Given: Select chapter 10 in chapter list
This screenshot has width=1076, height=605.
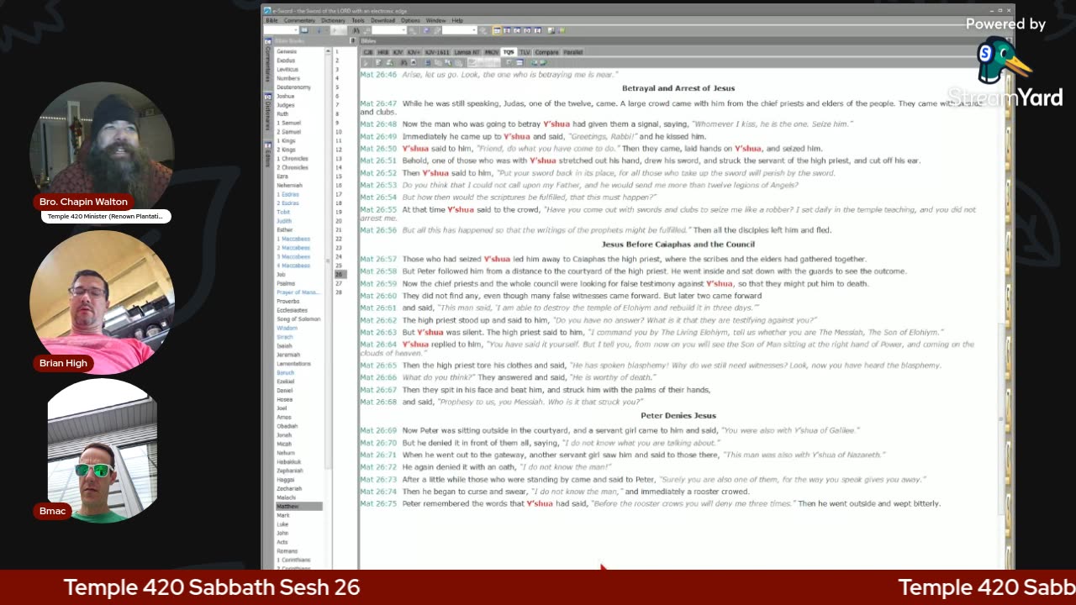Looking at the screenshot, I should [338, 132].
